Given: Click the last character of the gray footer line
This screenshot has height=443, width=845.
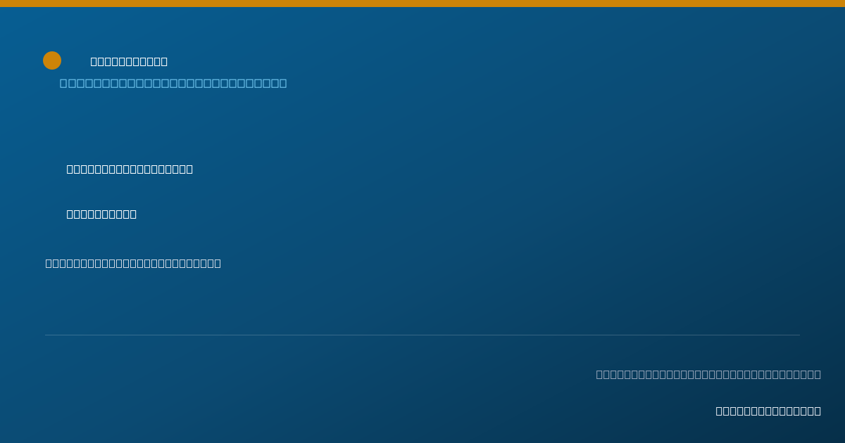Looking at the screenshot, I should coord(818,374).
